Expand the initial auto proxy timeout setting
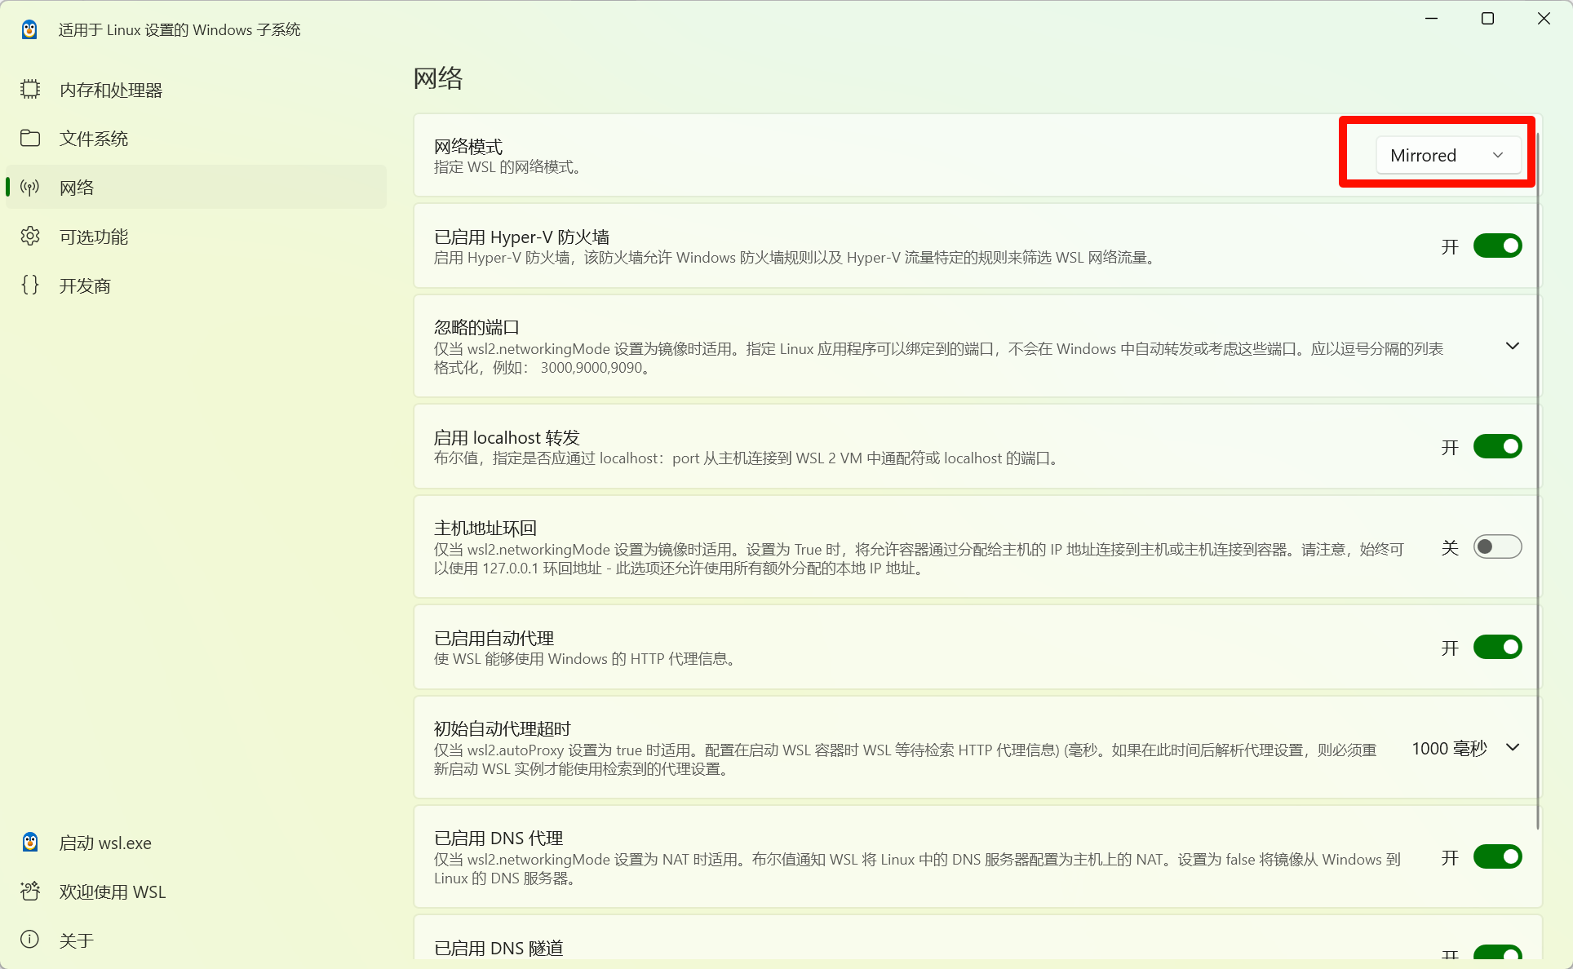1573x969 pixels. 1512,748
